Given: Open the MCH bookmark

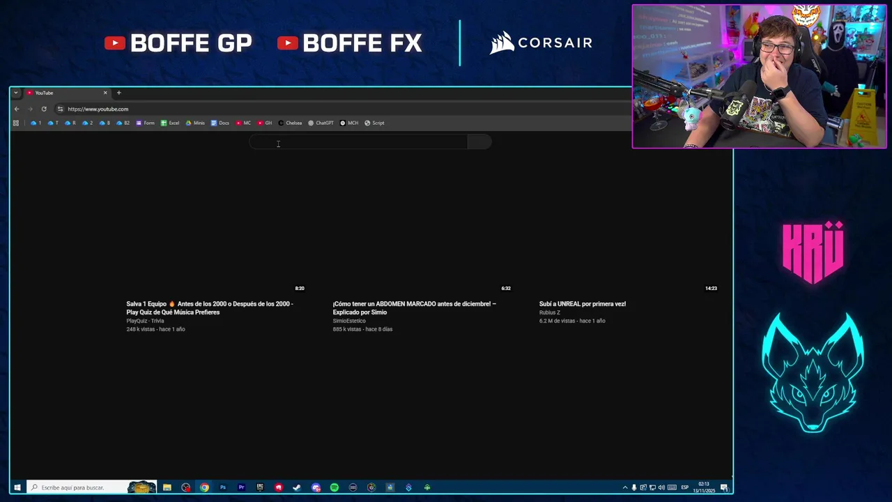Looking at the screenshot, I should pos(349,123).
